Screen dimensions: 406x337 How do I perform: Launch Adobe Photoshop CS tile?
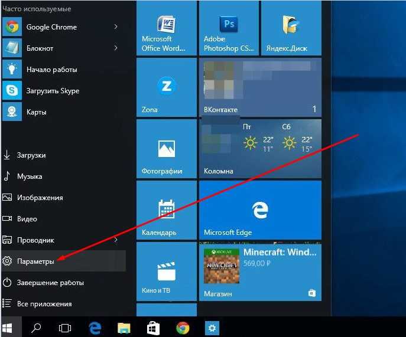click(229, 28)
